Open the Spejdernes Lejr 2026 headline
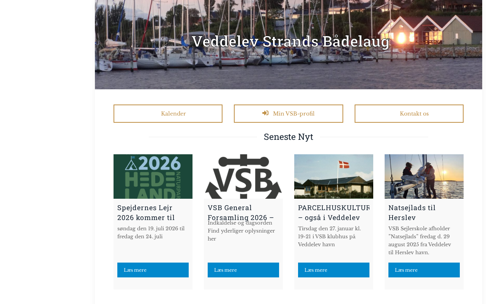 coord(146,212)
